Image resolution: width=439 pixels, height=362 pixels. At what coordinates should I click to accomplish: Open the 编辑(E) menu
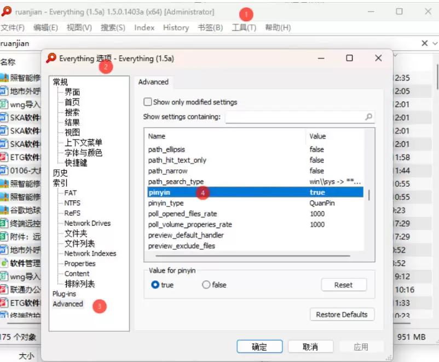[x=45, y=27]
